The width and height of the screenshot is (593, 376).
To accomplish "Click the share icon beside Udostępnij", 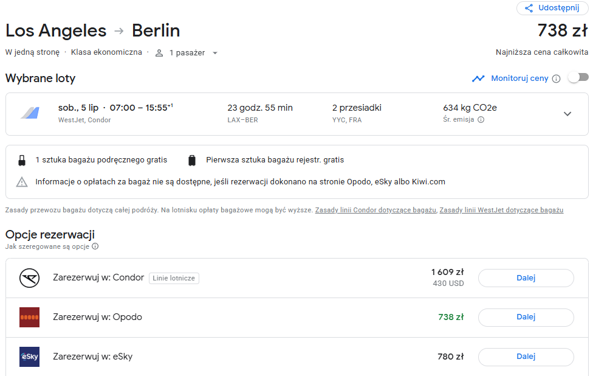I will [x=529, y=8].
